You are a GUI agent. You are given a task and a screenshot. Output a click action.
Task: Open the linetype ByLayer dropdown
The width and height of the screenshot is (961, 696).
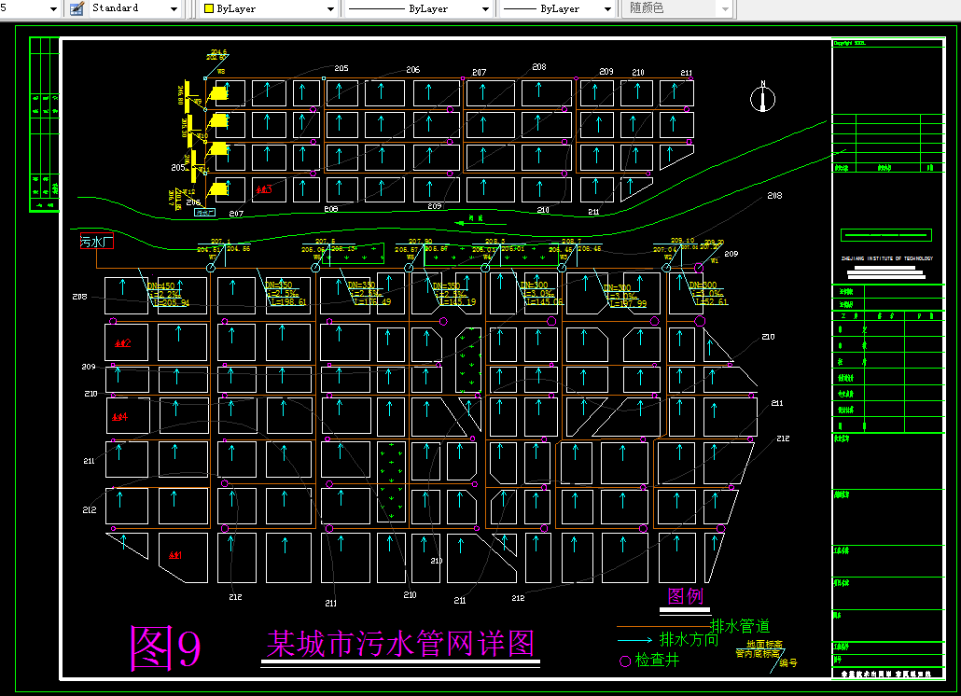tap(419, 8)
